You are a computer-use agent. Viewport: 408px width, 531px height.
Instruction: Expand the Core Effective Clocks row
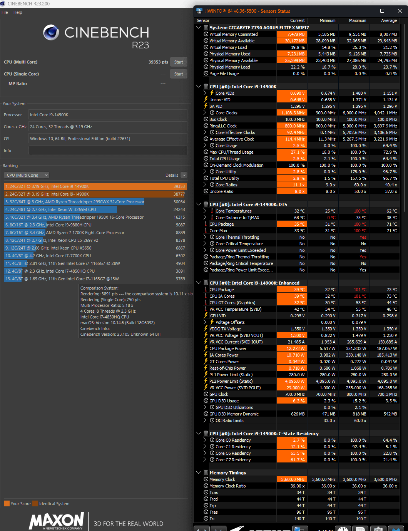click(205, 132)
